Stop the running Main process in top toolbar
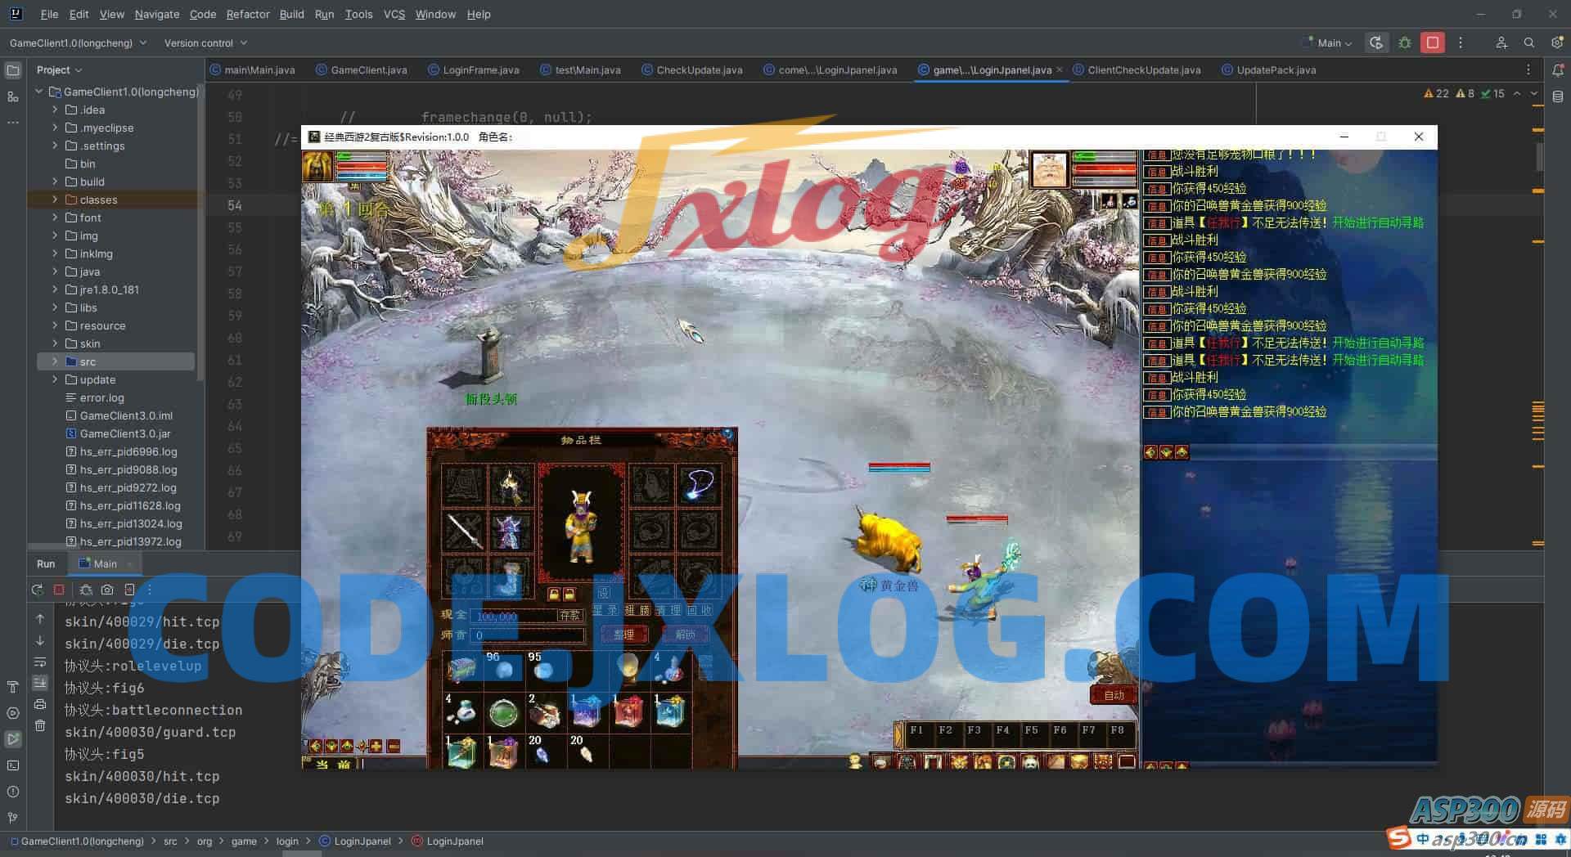Image resolution: width=1571 pixels, height=857 pixels. coord(1433,43)
